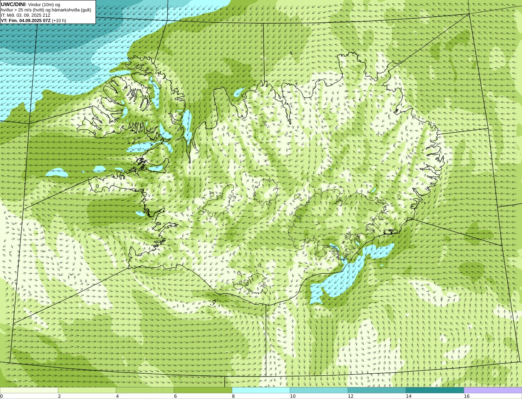The width and height of the screenshot is (522, 399).
Task: Select the 4–6 m/s green color swatch
Action: point(145,390)
